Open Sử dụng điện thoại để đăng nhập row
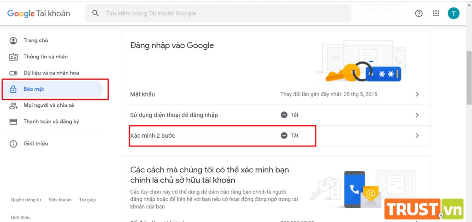 tap(276, 115)
